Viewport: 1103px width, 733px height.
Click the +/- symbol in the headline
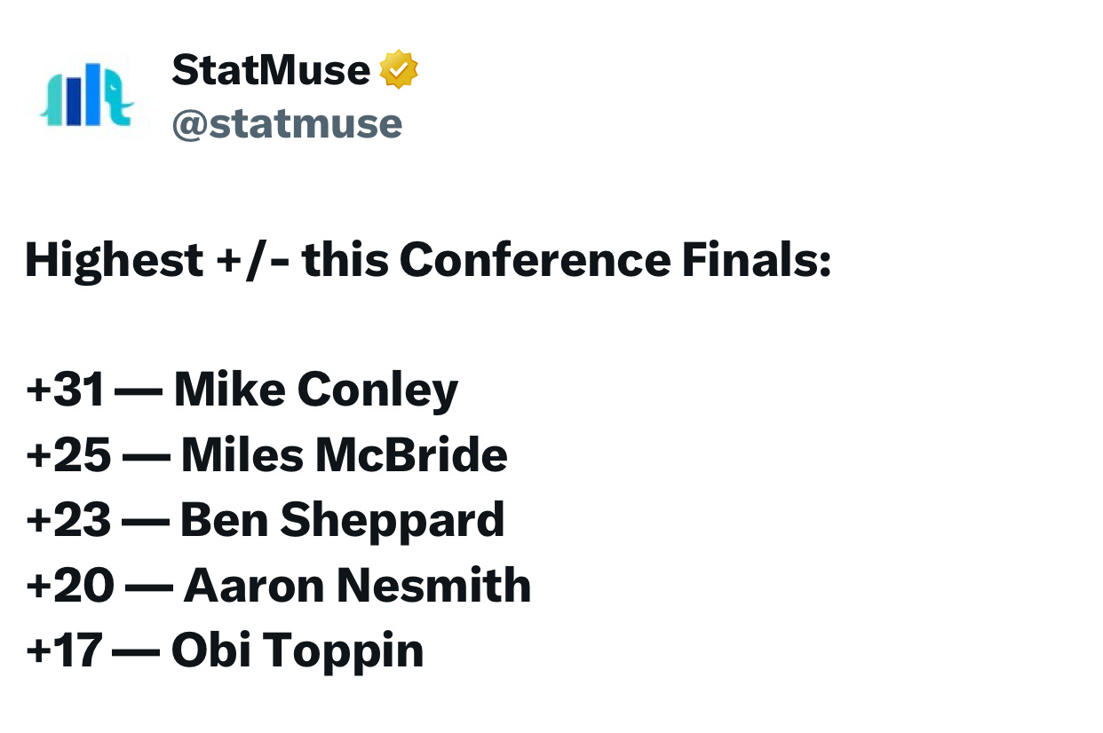[253, 260]
